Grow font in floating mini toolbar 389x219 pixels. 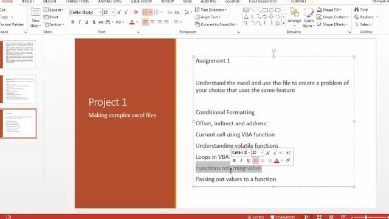tap(267, 153)
